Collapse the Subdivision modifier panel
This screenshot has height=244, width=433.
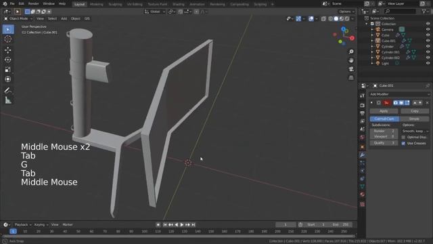tap(371, 102)
